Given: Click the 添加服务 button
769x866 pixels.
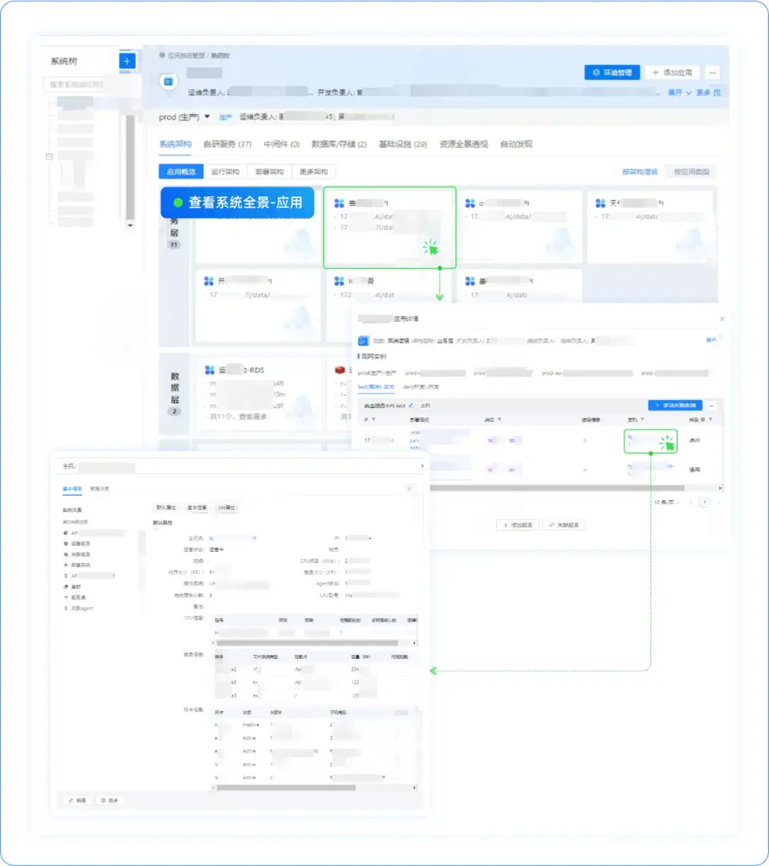Looking at the screenshot, I should pos(517,525).
